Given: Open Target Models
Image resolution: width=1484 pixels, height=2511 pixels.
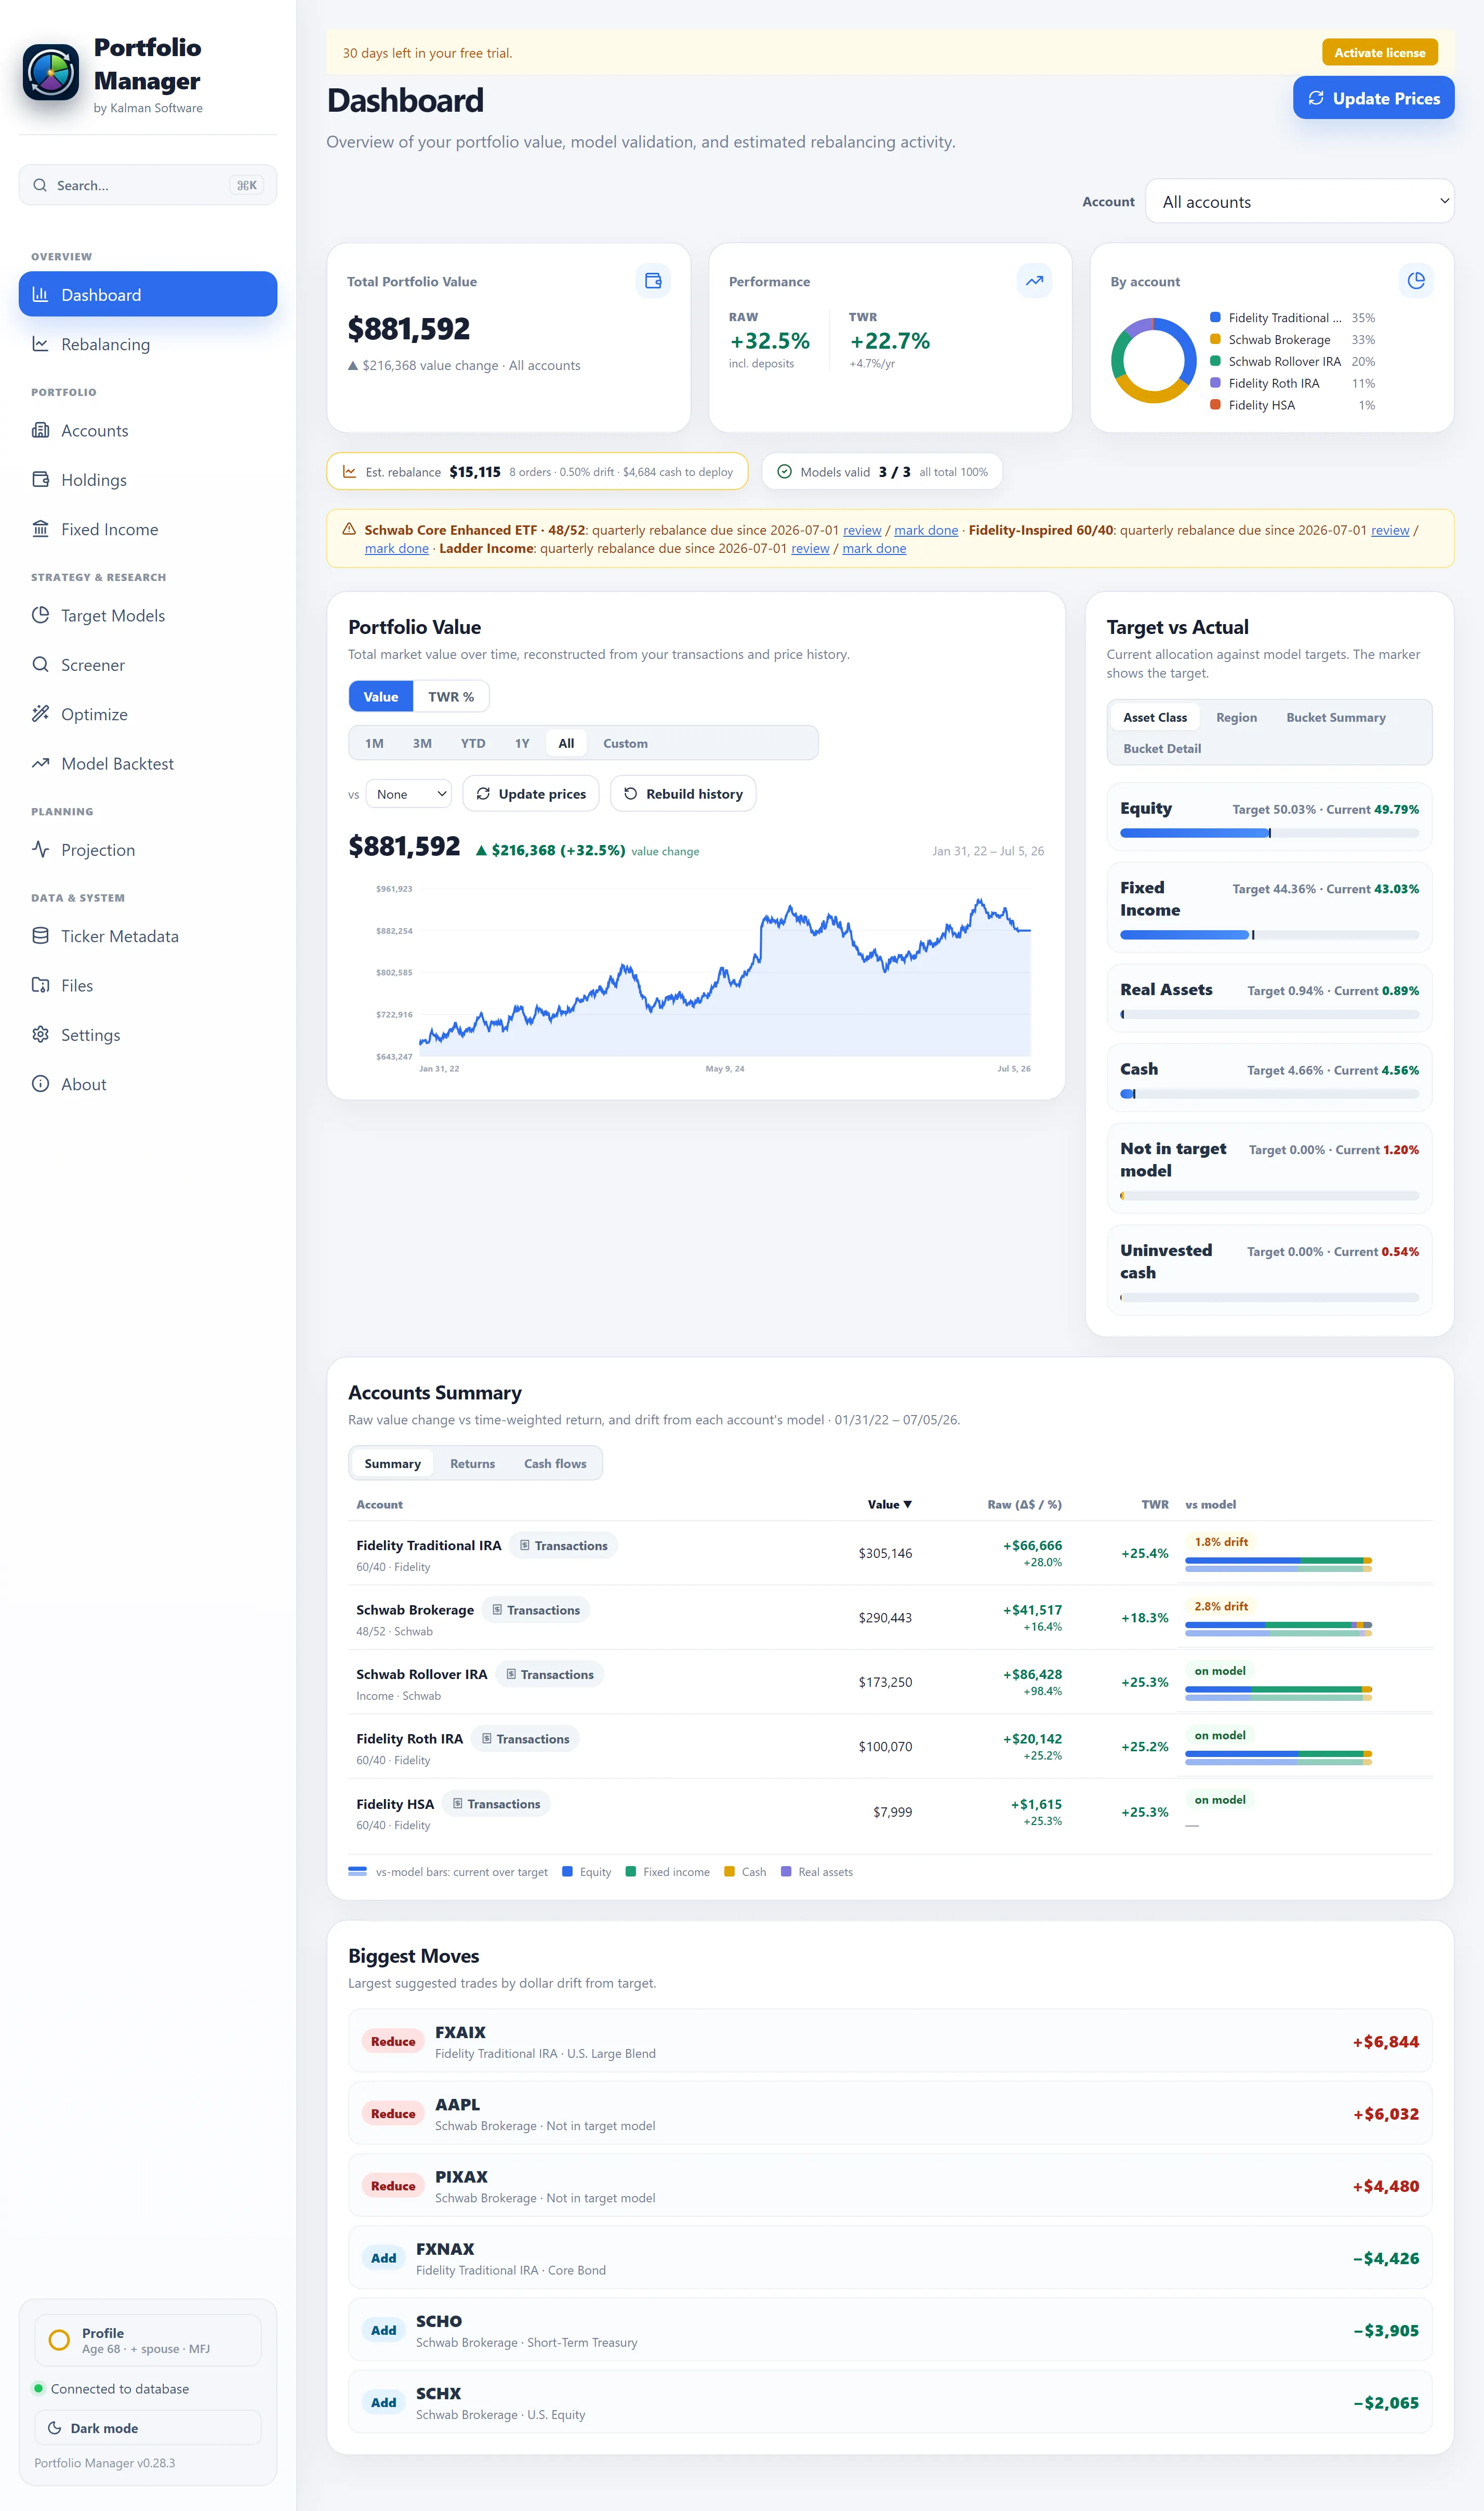Looking at the screenshot, I should point(148,615).
